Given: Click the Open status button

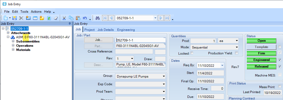Looking at the screenshot, I should [x=262, y=41].
